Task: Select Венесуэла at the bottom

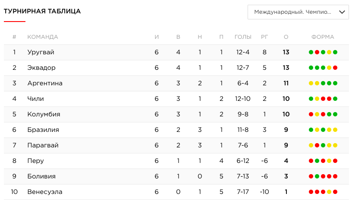Action: point(45,192)
